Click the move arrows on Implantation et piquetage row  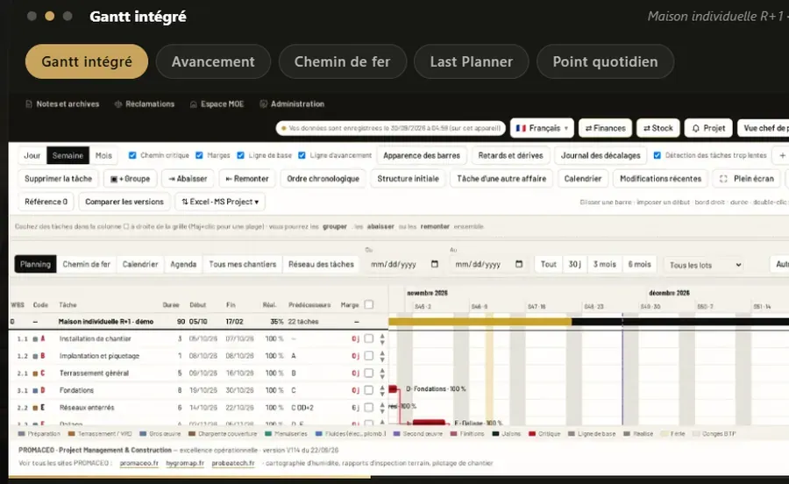pos(382,356)
